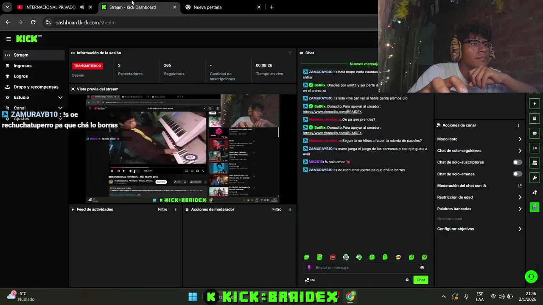The width and height of the screenshot is (543, 305).
Task: Open Windows Start menu
Action: coord(193,297)
